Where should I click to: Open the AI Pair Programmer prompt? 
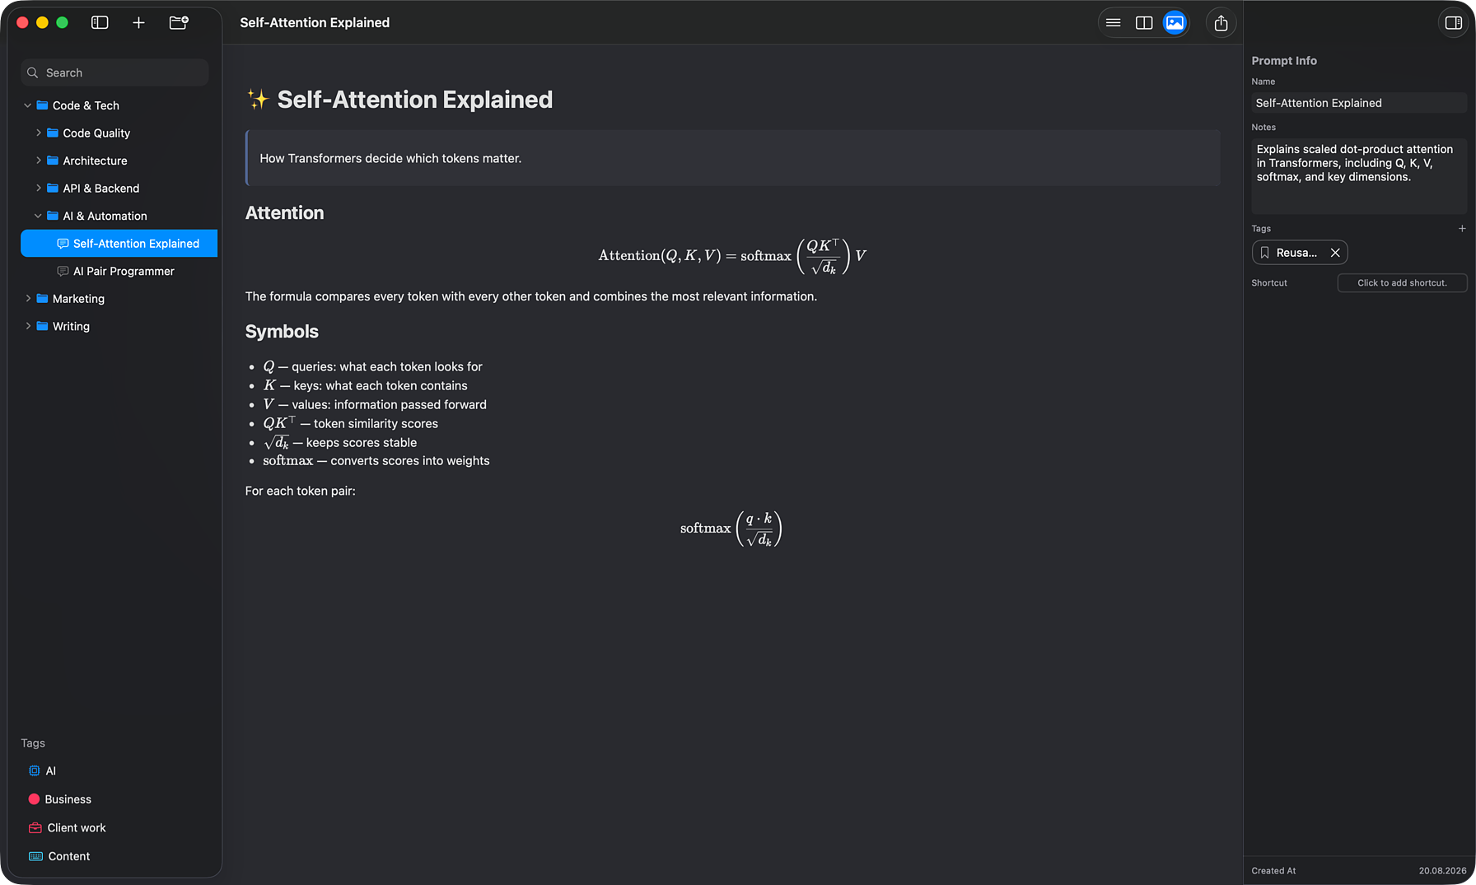click(x=119, y=271)
